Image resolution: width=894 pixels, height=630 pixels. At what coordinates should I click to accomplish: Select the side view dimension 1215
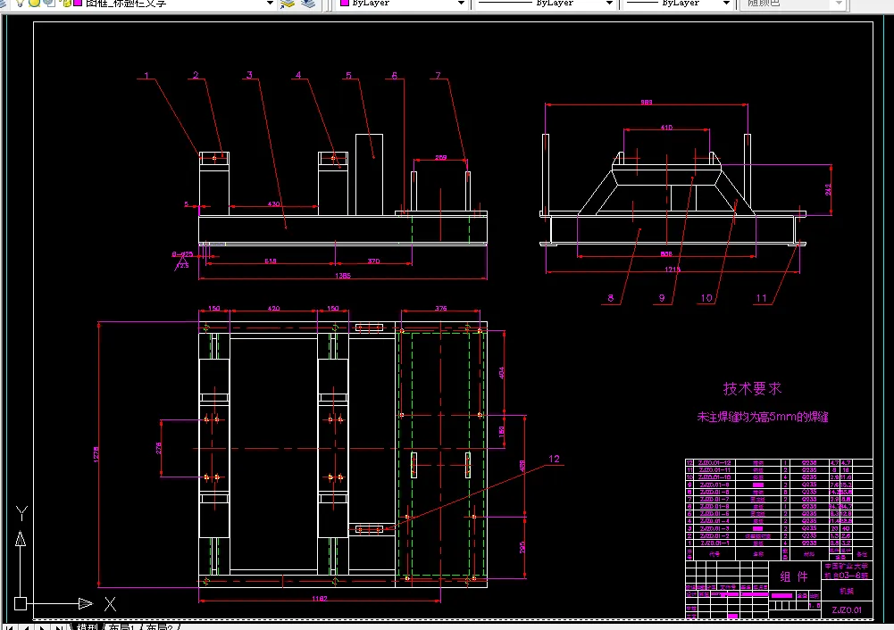[673, 269]
